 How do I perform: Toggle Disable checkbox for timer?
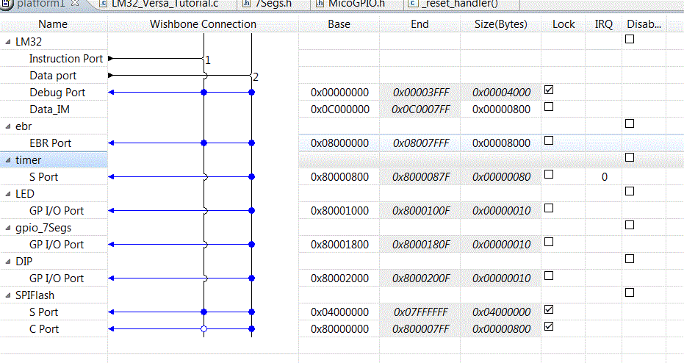coord(630,157)
